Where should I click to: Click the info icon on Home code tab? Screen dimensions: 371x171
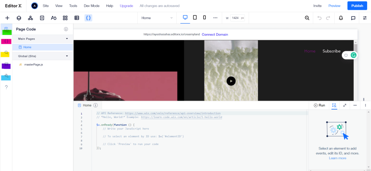tap(95, 105)
